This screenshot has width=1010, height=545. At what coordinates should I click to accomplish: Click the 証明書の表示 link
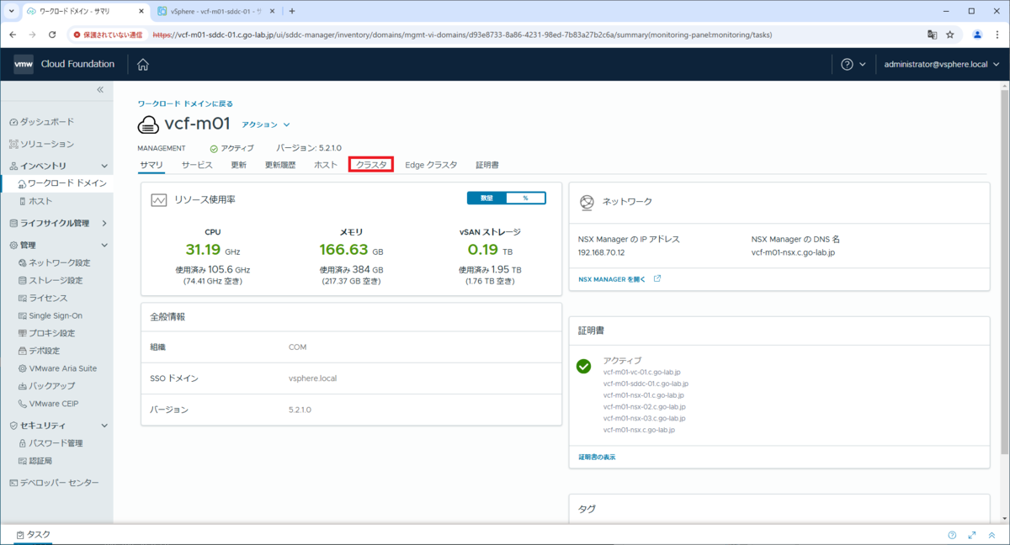tap(597, 457)
